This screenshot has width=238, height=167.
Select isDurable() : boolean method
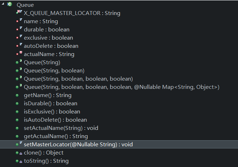[50, 103]
